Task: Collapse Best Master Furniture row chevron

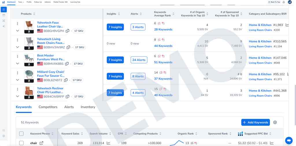Action: coord(18,64)
